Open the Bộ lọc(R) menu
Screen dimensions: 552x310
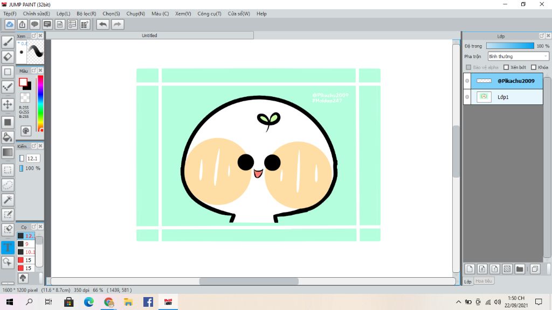[86, 13]
